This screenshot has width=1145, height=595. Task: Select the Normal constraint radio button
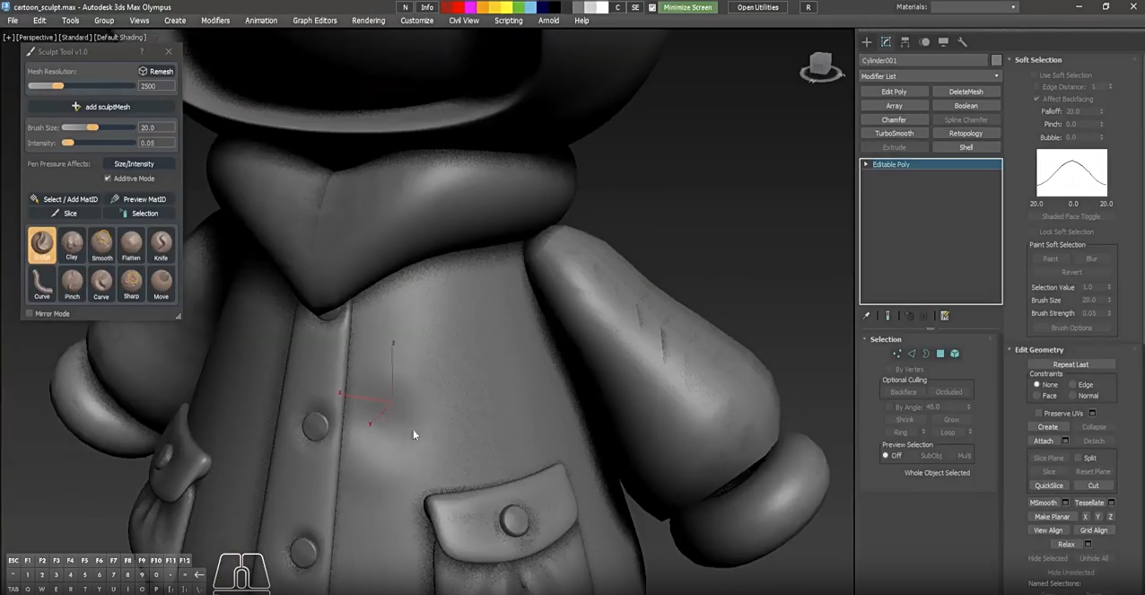[x=1072, y=396]
